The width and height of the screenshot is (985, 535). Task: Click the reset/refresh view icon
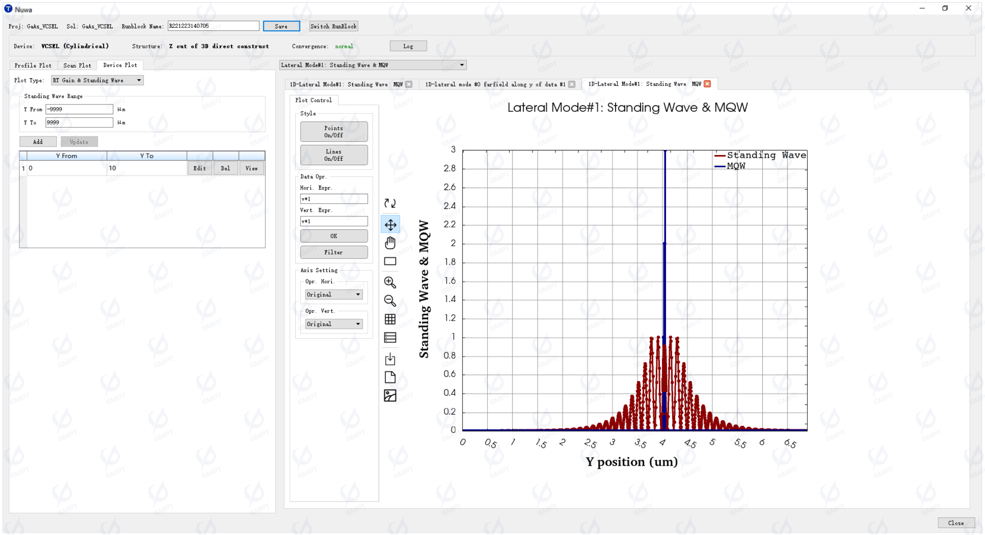[x=390, y=203]
